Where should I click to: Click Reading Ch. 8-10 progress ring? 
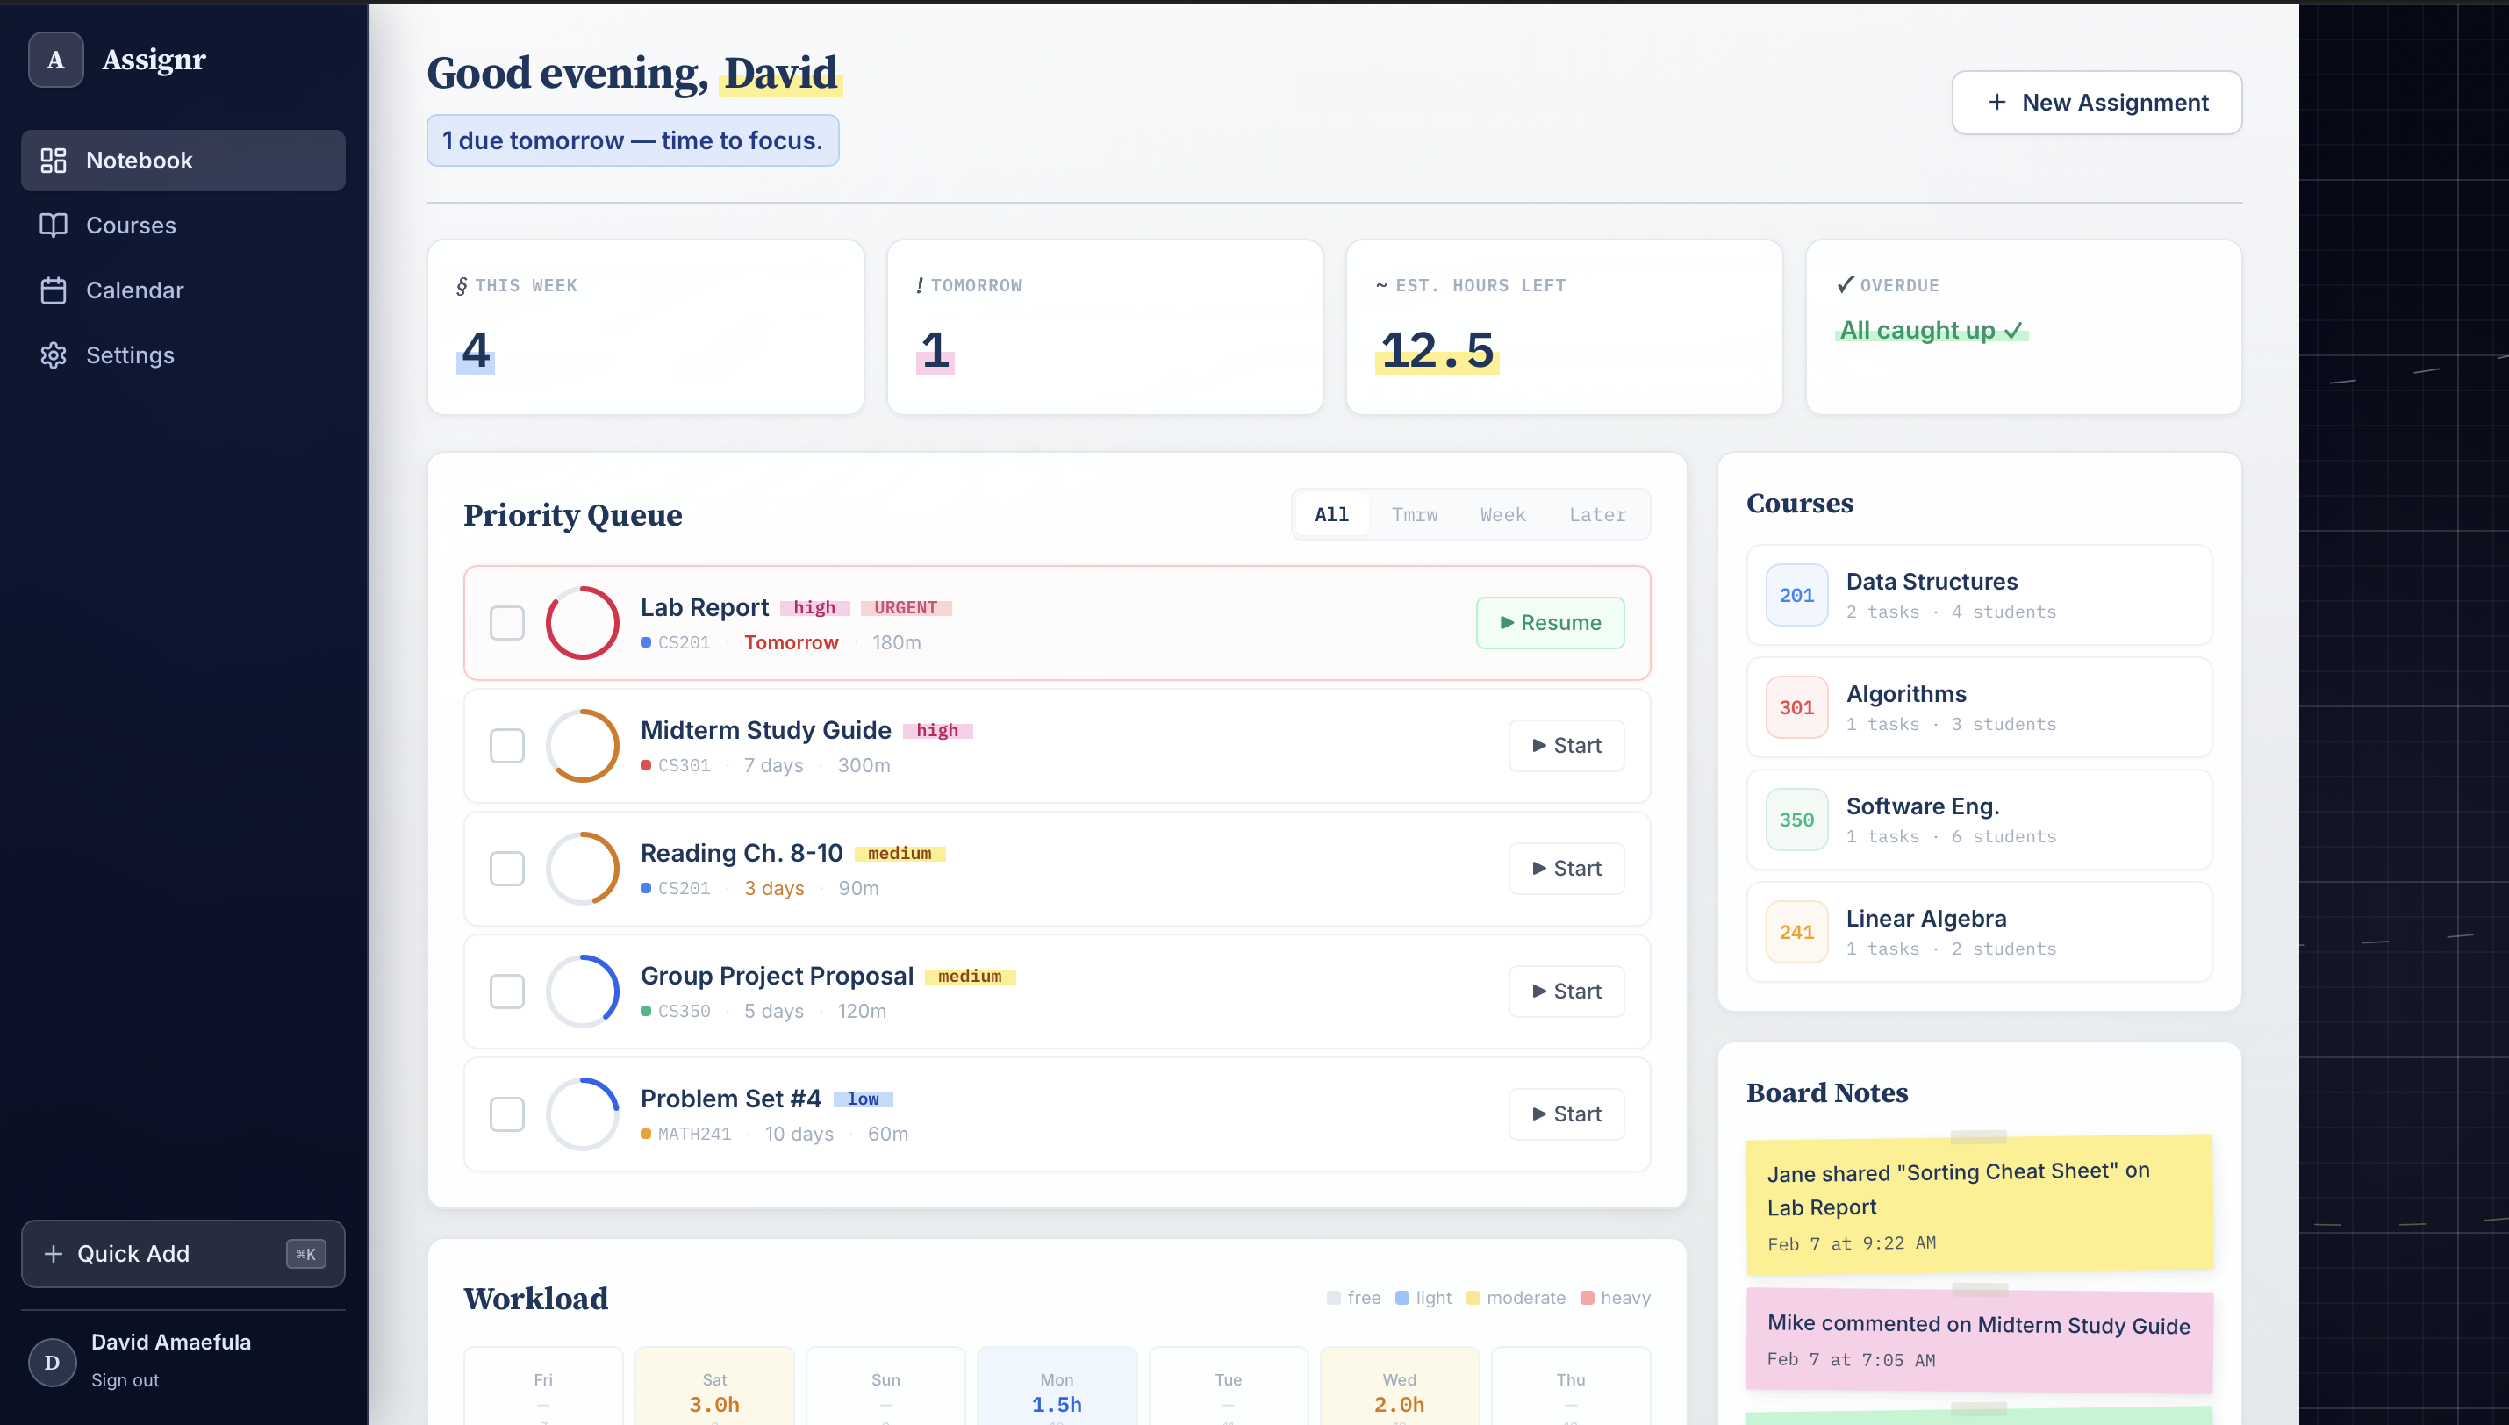[582, 868]
